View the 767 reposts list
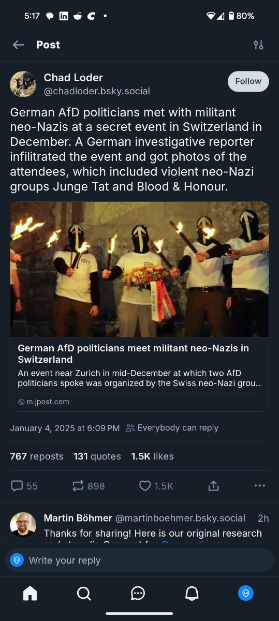 click(37, 456)
